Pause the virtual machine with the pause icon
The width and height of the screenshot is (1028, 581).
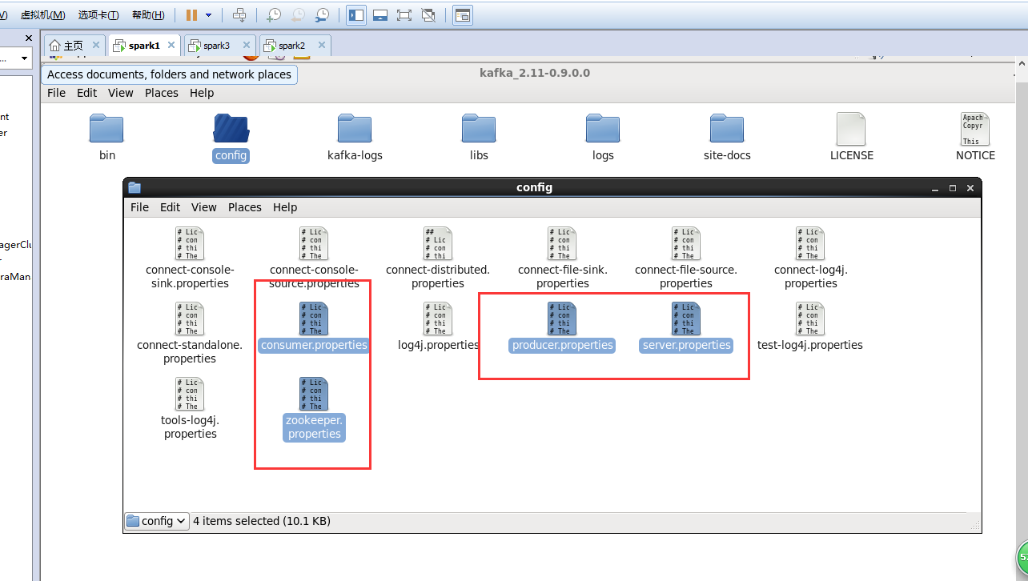tap(191, 14)
